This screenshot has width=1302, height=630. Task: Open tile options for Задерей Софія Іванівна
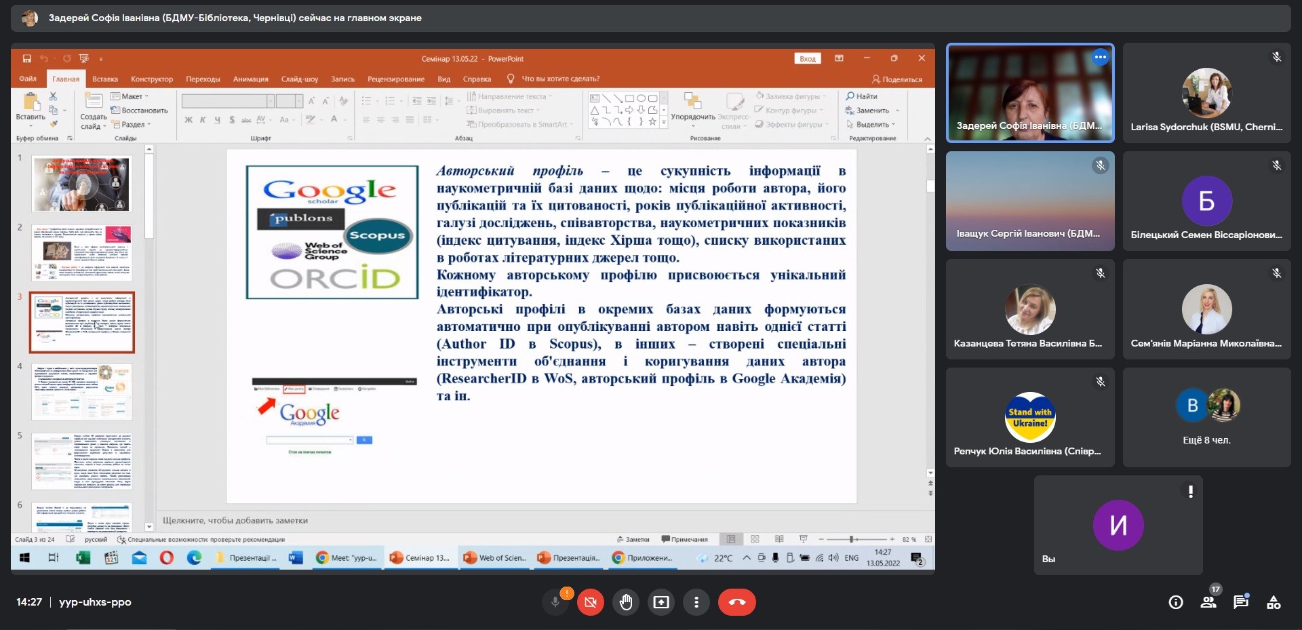click(1100, 57)
